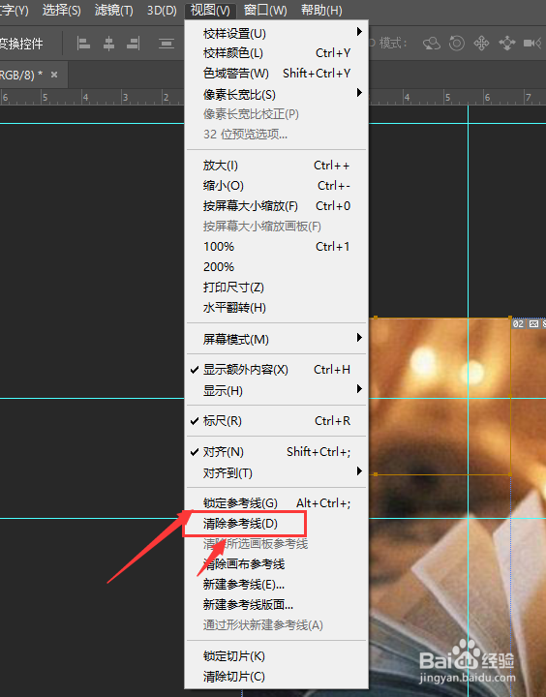Choose 校样颜色(L) menu item
546x697 pixels.
pyautogui.click(x=276, y=53)
